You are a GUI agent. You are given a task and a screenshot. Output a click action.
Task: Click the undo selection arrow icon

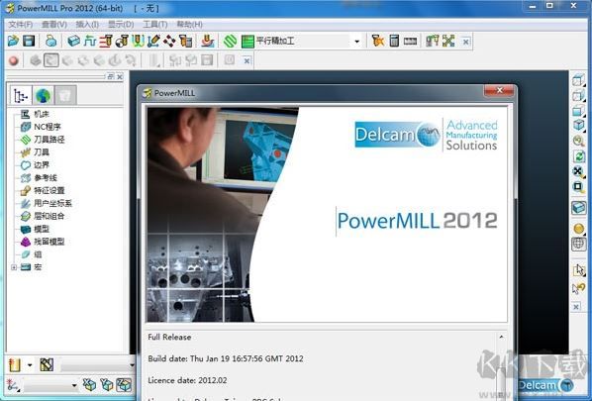point(578,288)
